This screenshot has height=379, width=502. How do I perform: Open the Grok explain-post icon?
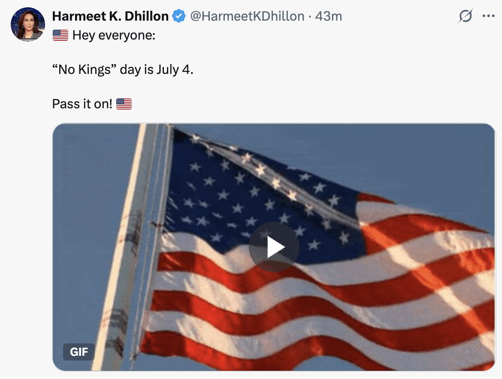pyautogui.click(x=465, y=16)
